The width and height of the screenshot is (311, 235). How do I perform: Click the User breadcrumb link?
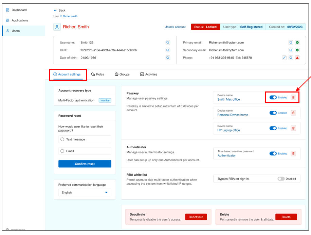(x=56, y=16)
